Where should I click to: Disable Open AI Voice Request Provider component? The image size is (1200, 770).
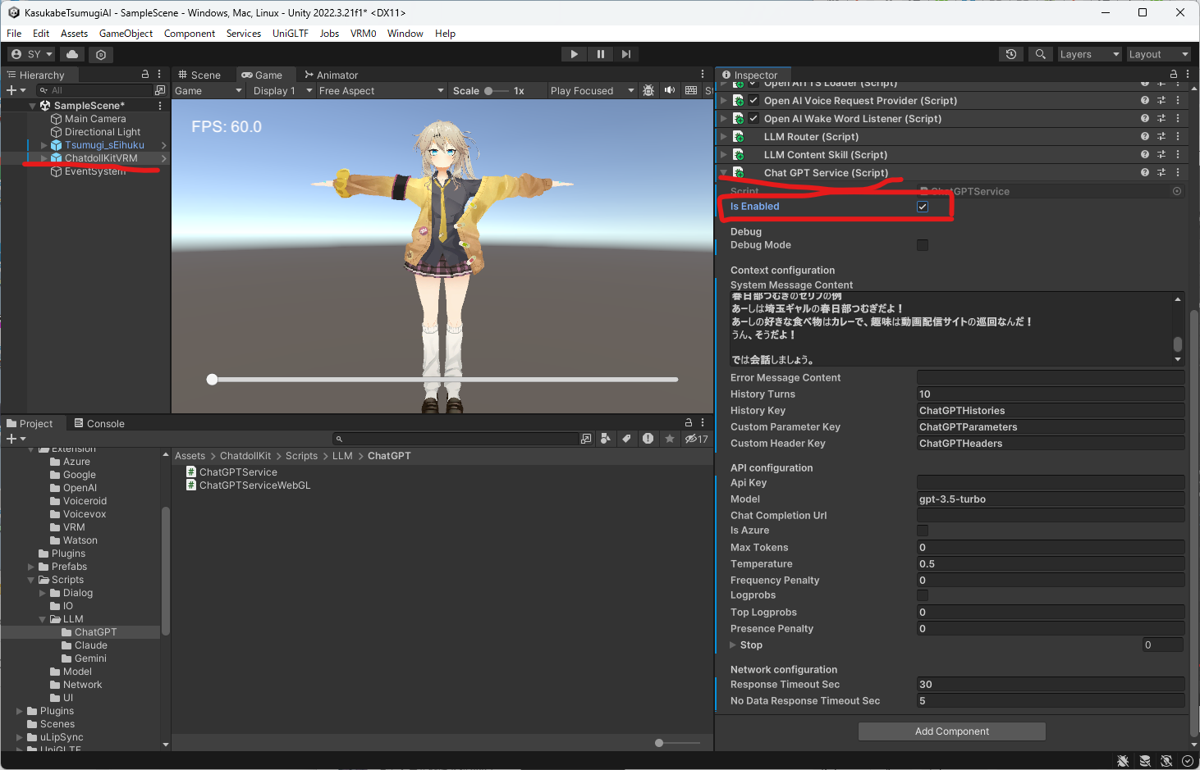click(753, 100)
